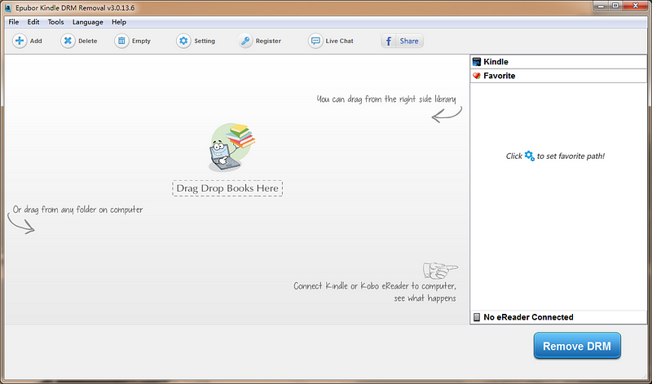Click the Remove DRM button
652x384 pixels.
click(577, 346)
